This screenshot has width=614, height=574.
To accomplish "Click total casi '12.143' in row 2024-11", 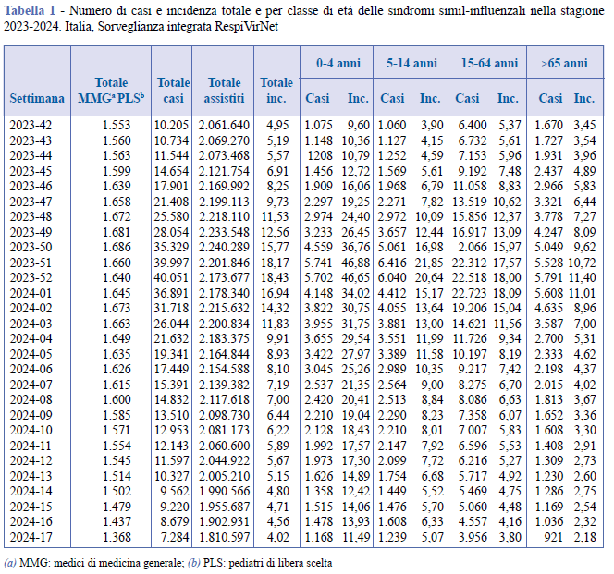I will click(x=171, y=446).
